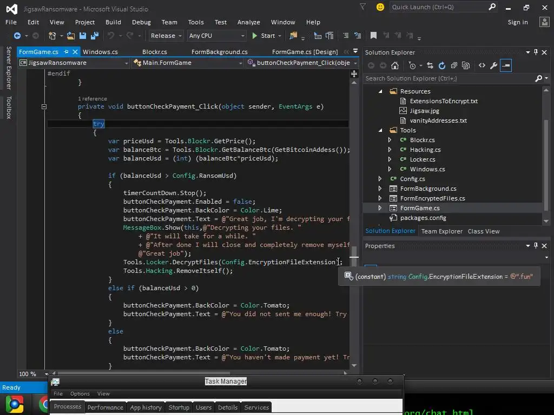Go to Solution Explorer home view
The height and width of the screenshot is (415, 554).
click(394, 65)
